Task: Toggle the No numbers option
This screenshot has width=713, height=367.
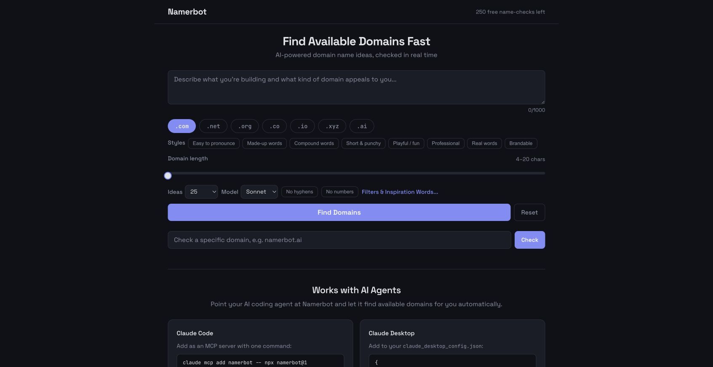Action: [x=340, y=192]
